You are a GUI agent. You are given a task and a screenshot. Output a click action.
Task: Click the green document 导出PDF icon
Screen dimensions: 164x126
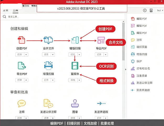click(x=22, y=66)
